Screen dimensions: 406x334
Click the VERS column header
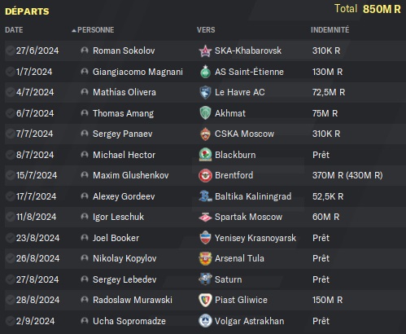click(206, 30)
